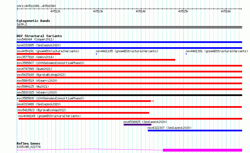250x153 pixels.
Task: Click the nsv5984125 red variant bar
Action: pyautogui.click(x=129, y=89)
